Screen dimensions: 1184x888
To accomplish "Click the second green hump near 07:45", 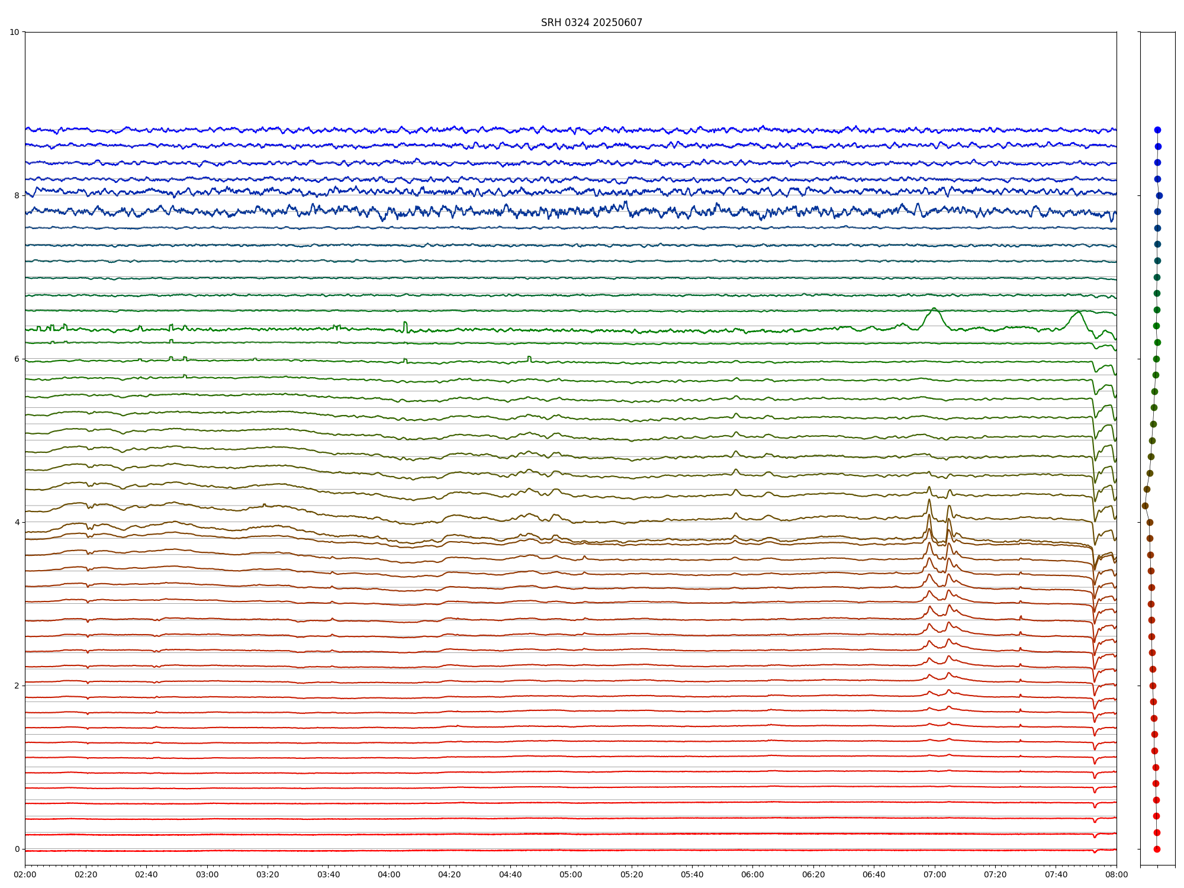I will (x=1078, y=313).
